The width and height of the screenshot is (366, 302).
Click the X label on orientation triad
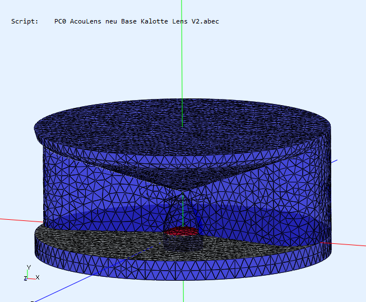click(x=38, y=277)
